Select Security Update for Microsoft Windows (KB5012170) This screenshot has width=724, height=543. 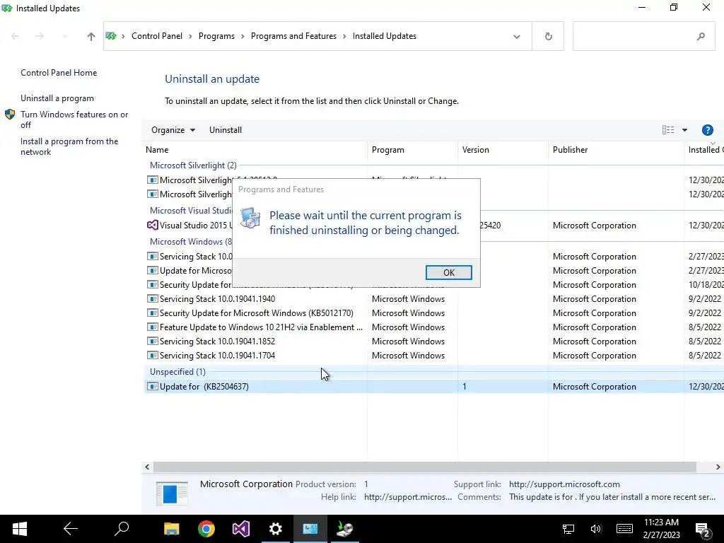434,313
